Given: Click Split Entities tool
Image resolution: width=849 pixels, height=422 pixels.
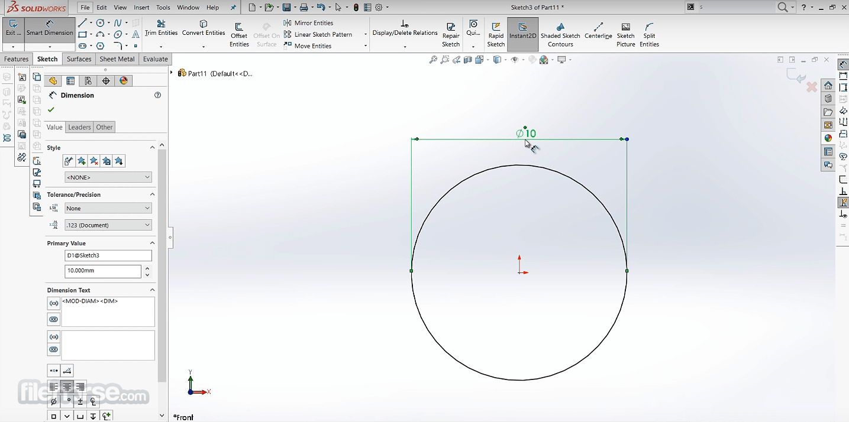Looking at the screenshot, I should [649, 35].
